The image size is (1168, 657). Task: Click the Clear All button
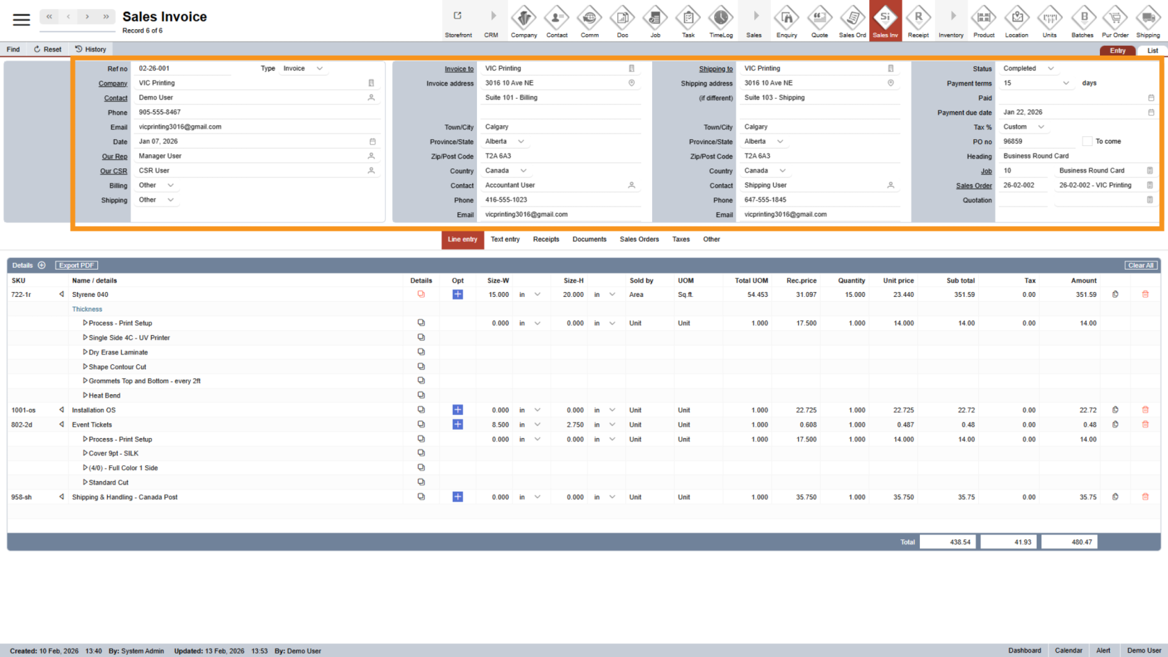pos(1140,266)
